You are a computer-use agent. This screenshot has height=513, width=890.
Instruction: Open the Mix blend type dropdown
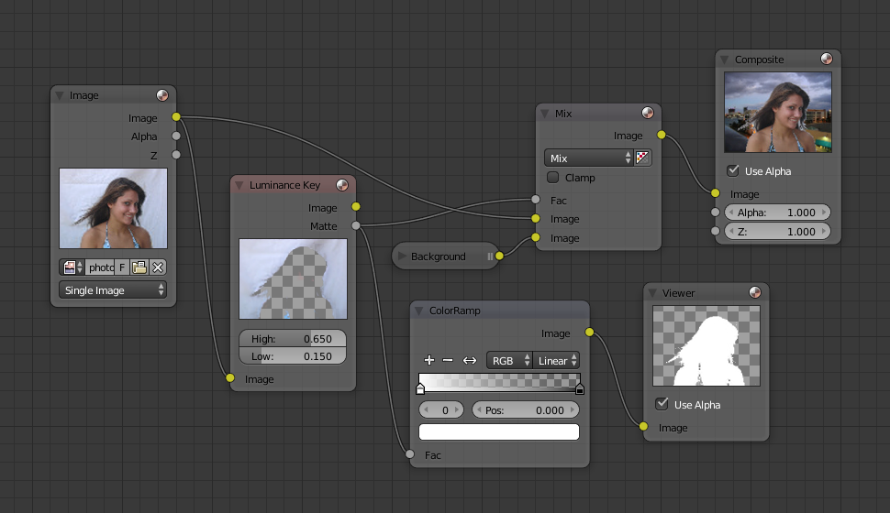588,158
